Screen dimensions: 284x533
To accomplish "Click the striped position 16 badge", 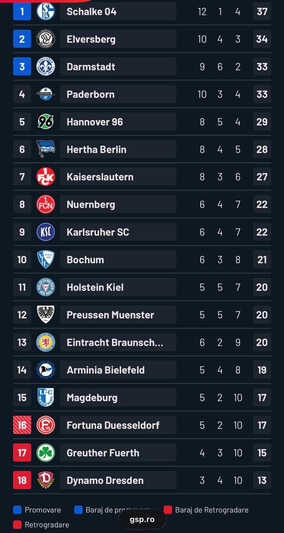I will point(22,425).
